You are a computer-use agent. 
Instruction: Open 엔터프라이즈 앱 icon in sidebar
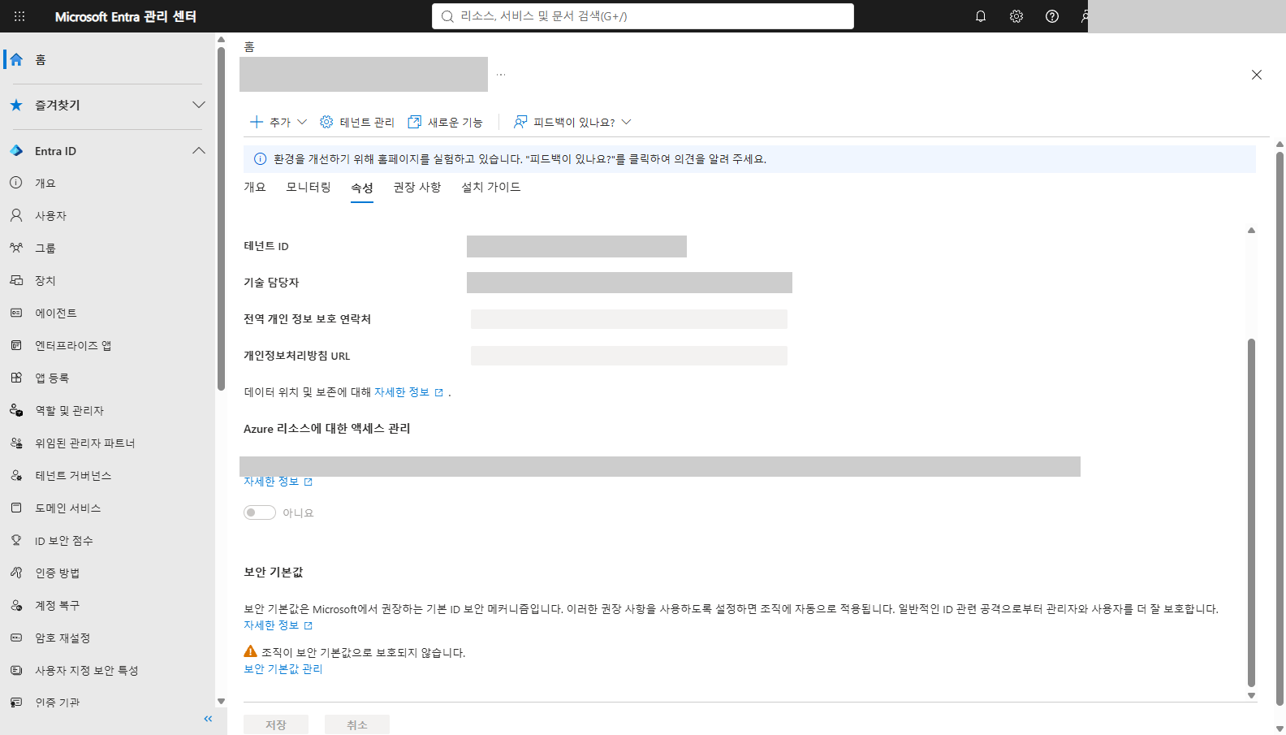[x=16, y=345]
